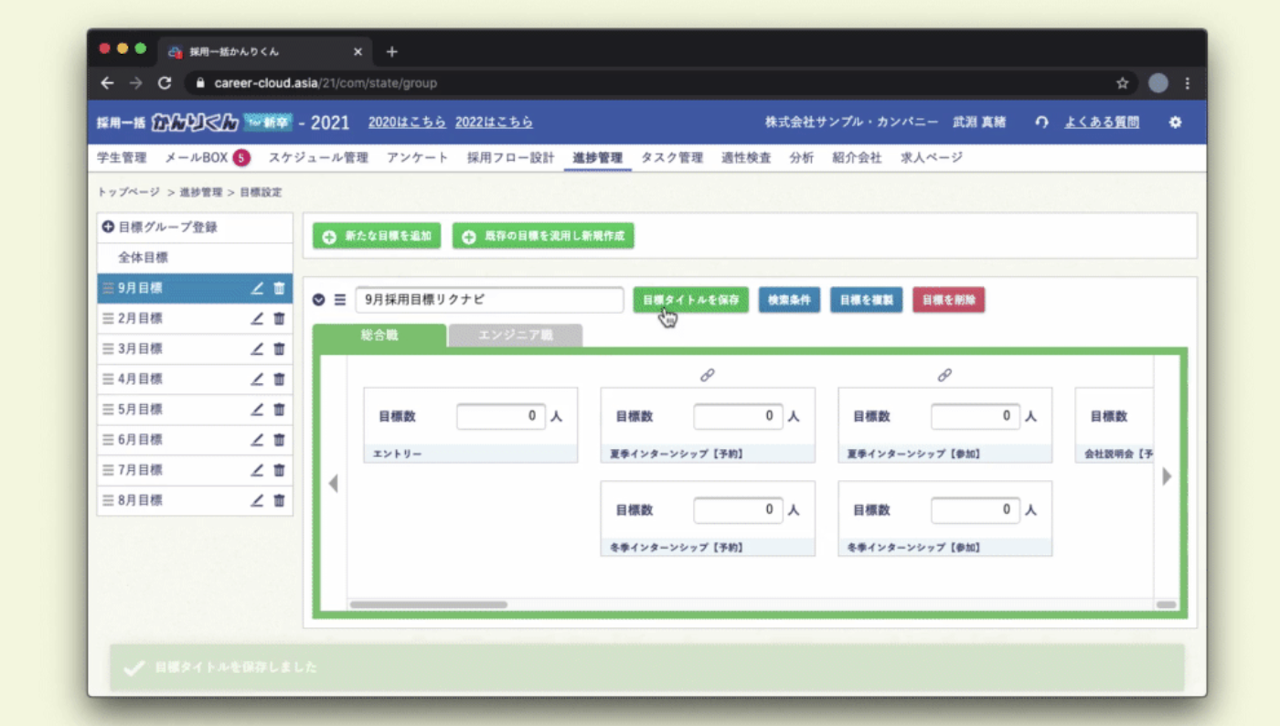
Task: Follow the 2020はこちら link
Action: [x=407, y=123]
